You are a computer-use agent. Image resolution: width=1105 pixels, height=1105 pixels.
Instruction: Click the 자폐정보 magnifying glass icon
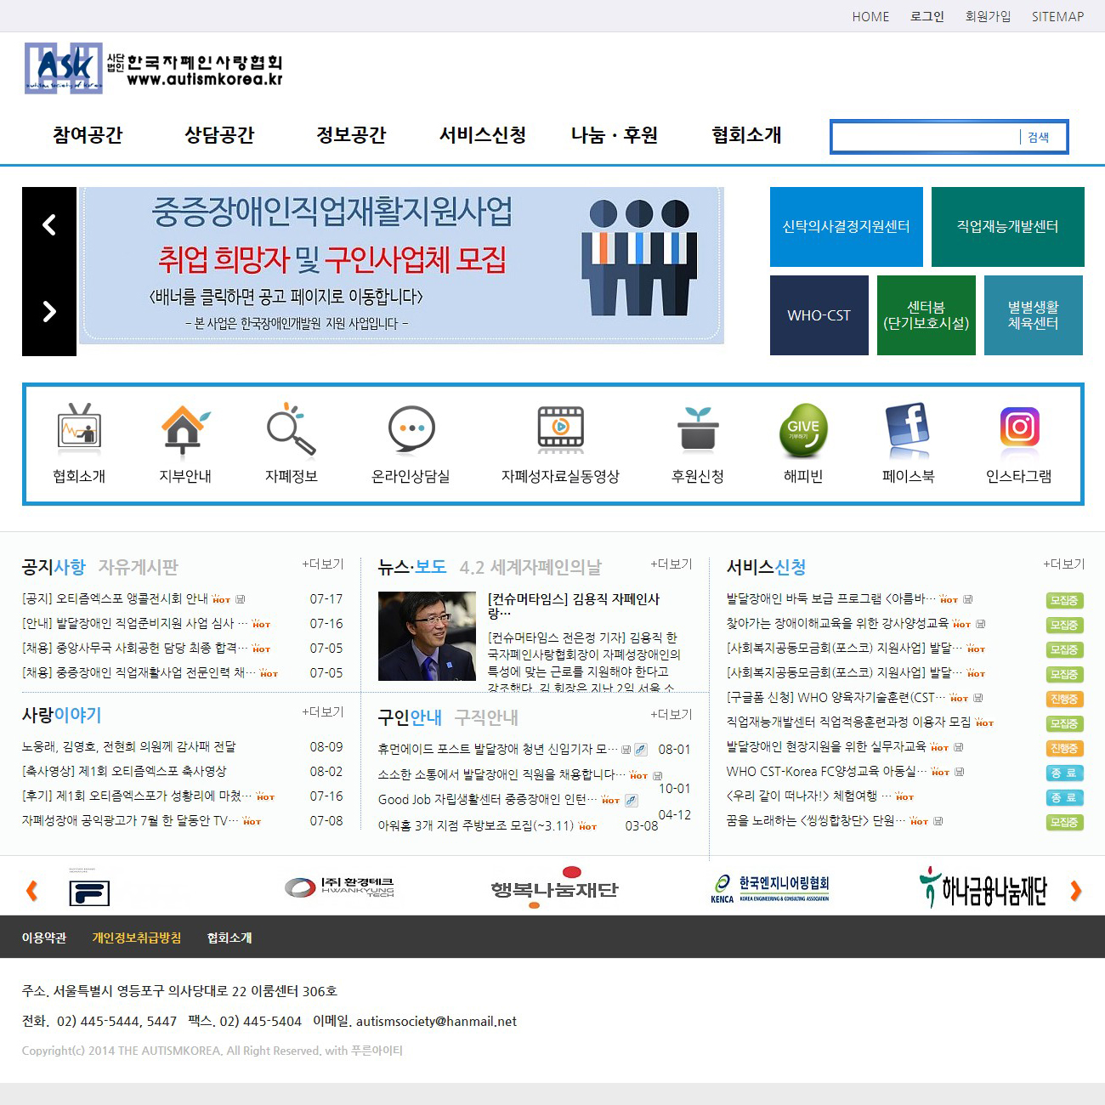pyautogui.click(x=291, y=428)
